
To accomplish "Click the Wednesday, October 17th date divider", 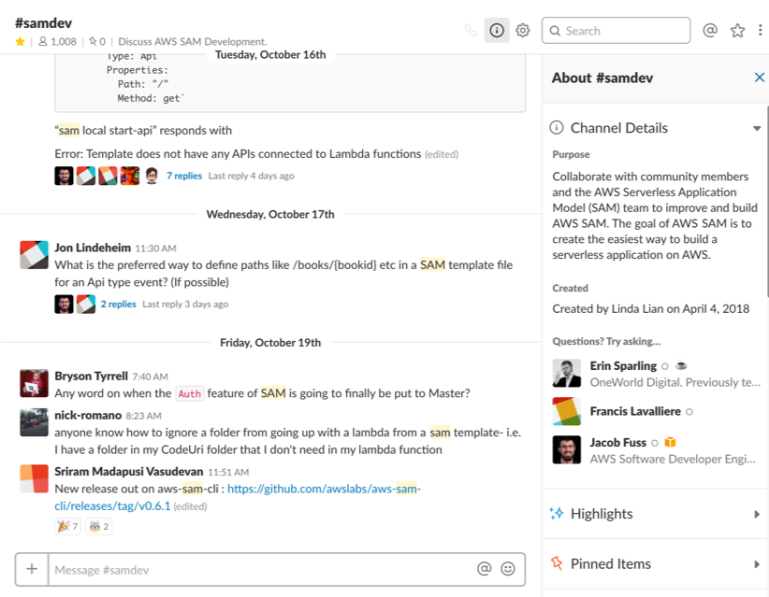I will tap(270, 215).
